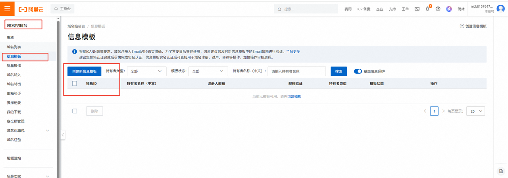The image size is (508, 178).
Task: Open the 模板状态 dropdown
Action: (x=208, y=71)
